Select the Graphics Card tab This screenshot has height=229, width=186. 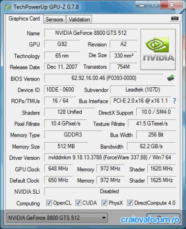coord(24,19)
